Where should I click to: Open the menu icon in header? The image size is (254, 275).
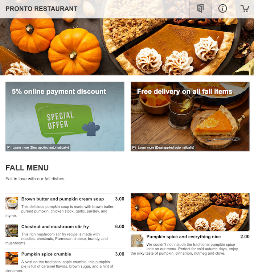click(201, 8)
